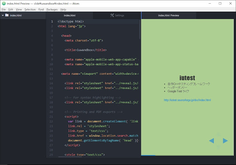
Task: Click the 'For syntax highlighting' comment
Action: 93,98
